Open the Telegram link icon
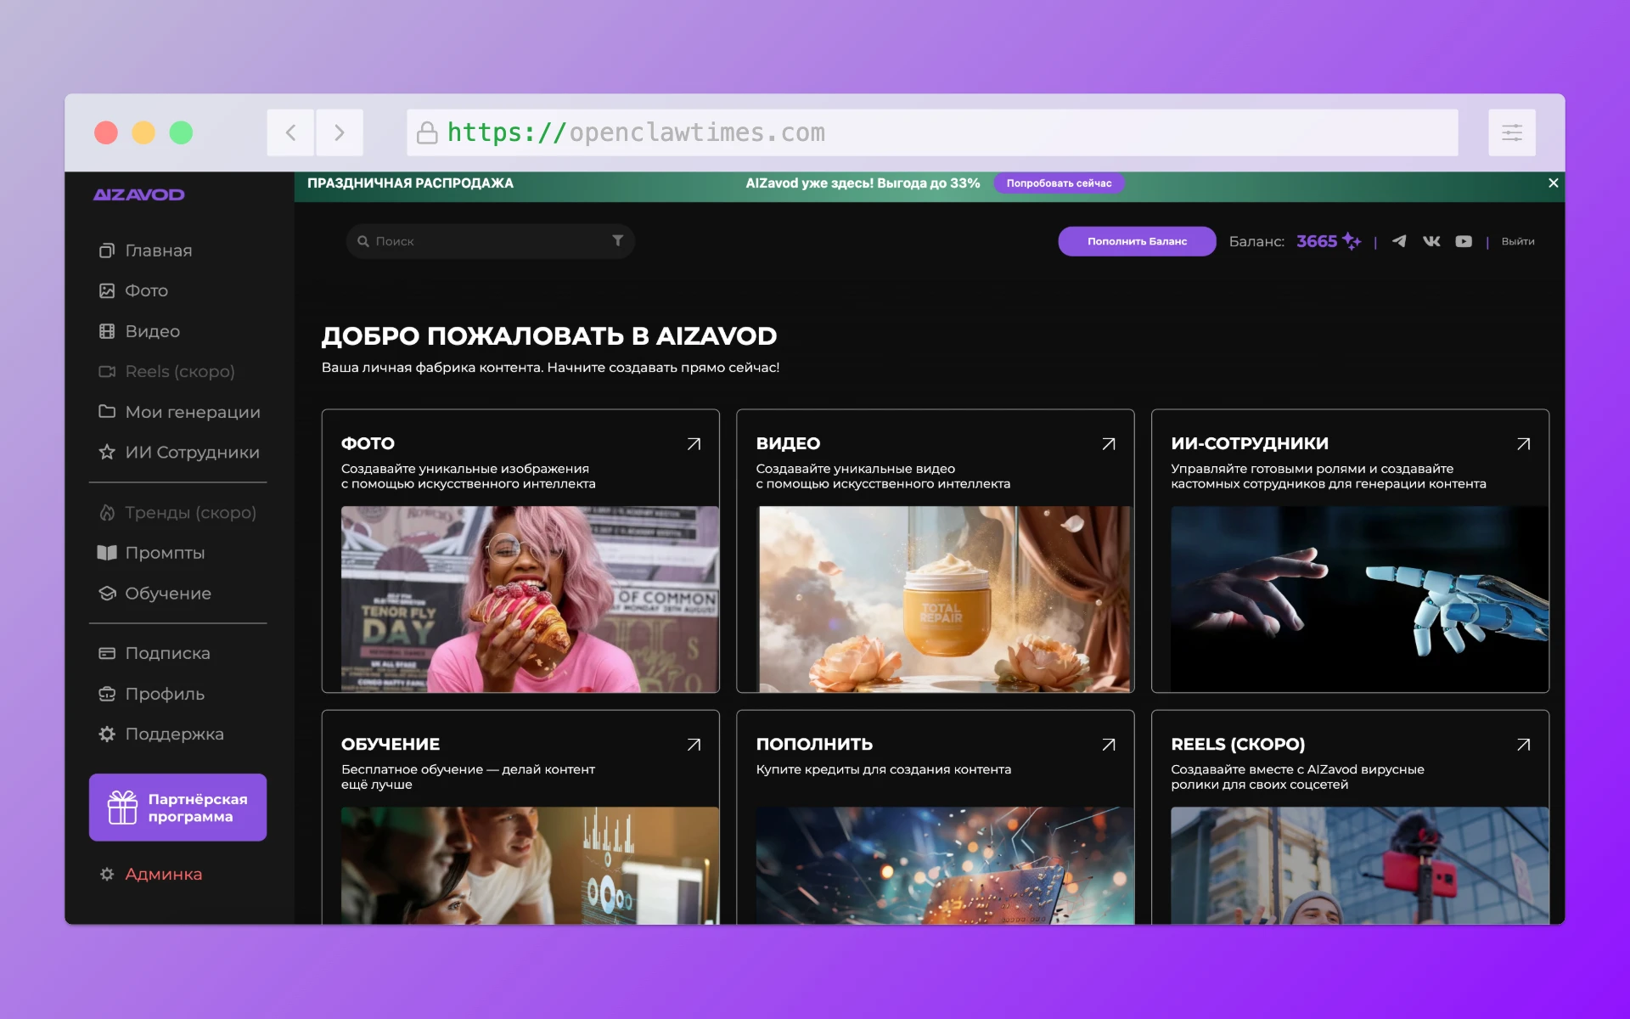This screenshot has height=1019, width=1630. pyautogui.click(x=1399, y=241)
